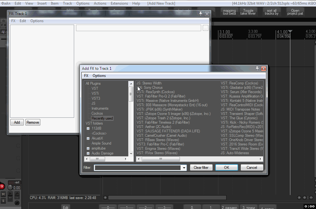The height and width of the screenshot is (209, 316).
Task: Click the OK button
Action: [227, 168]
